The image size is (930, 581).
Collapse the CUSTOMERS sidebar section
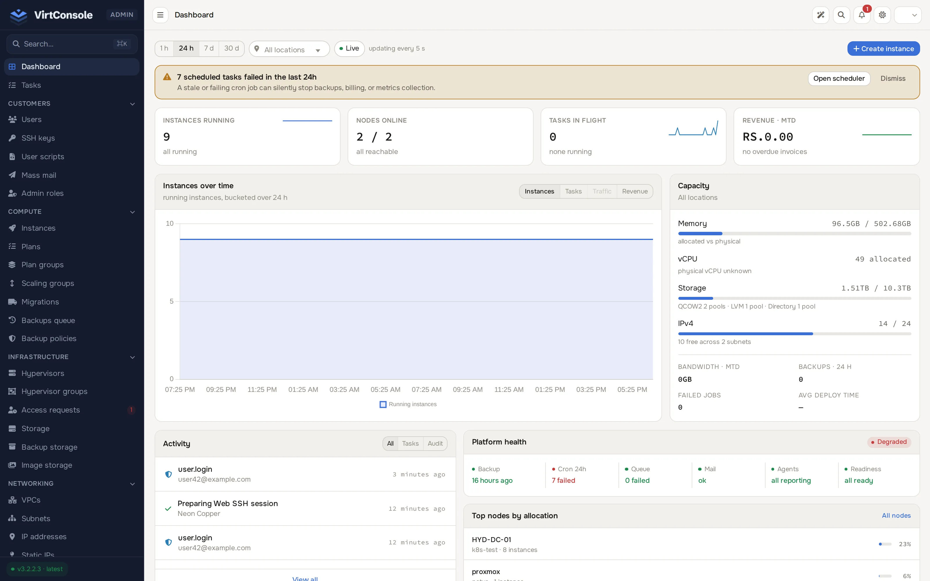click(72, 104)
